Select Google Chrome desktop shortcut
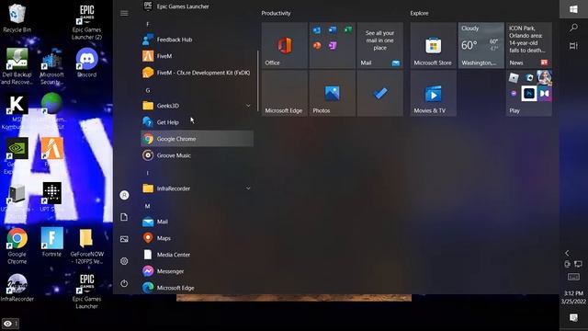Screen dimensions: 588x331 click(x=17, y=246)
